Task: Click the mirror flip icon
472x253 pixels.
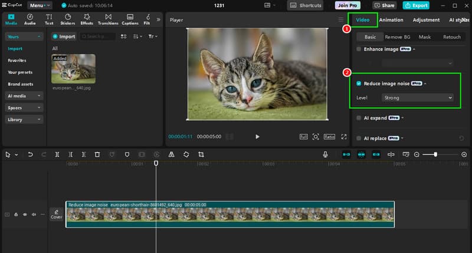Action: point(171,155)
